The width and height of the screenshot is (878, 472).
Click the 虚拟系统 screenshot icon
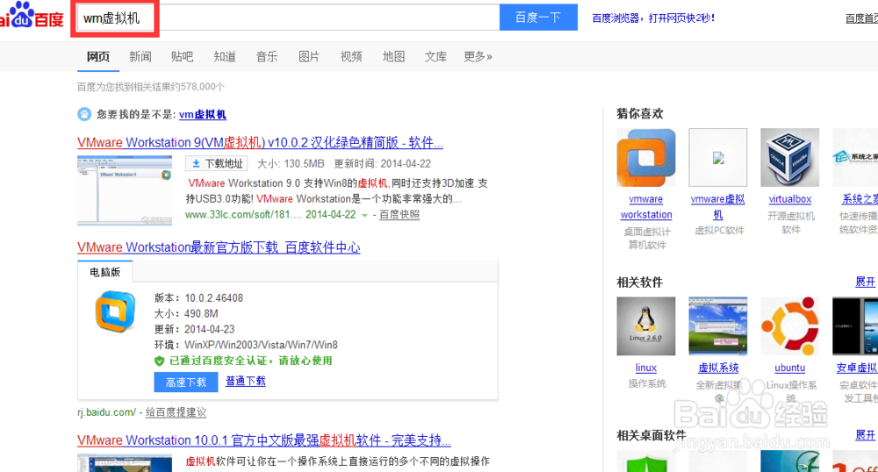[x=718, y=326]
